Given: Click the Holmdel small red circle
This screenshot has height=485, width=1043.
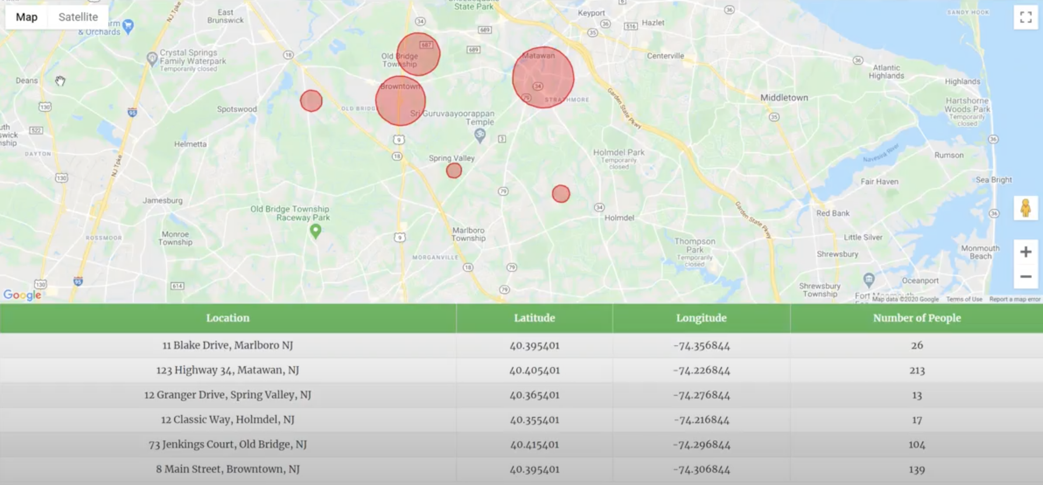Looking at the screenshot, I should pos(560,194).
